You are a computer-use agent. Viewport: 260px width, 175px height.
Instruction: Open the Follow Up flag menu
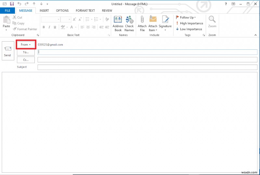[x=186, y=17]
